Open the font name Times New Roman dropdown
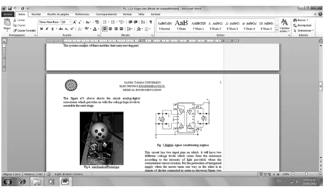326x188 pixels. 60,22
